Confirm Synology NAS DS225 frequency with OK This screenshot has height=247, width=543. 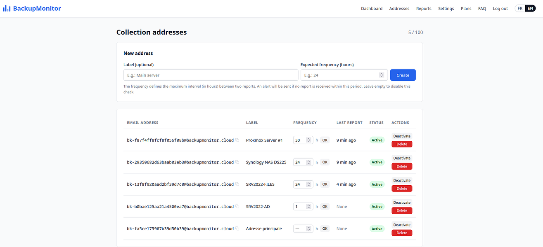click(x=325, y=162)
